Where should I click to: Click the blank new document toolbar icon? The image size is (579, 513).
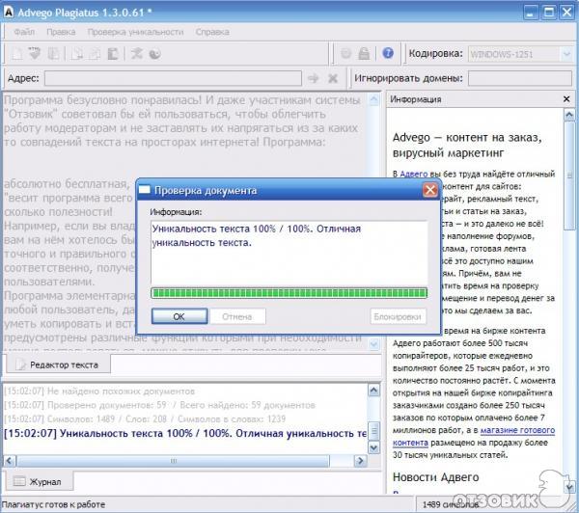[17, 54]
